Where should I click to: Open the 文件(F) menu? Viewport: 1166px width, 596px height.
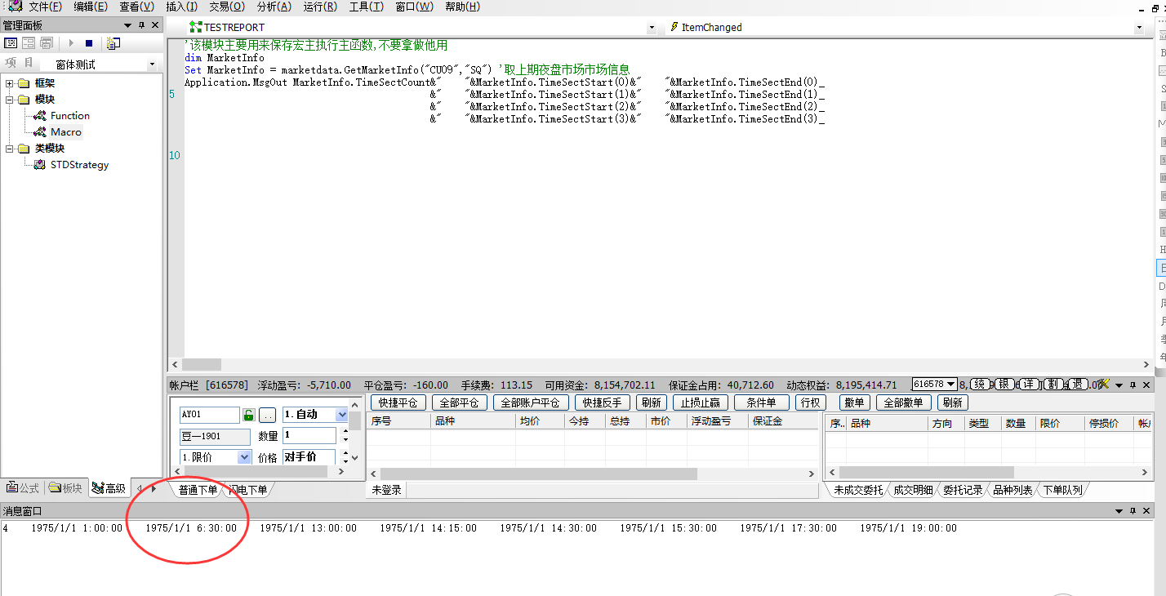point(45,7)
